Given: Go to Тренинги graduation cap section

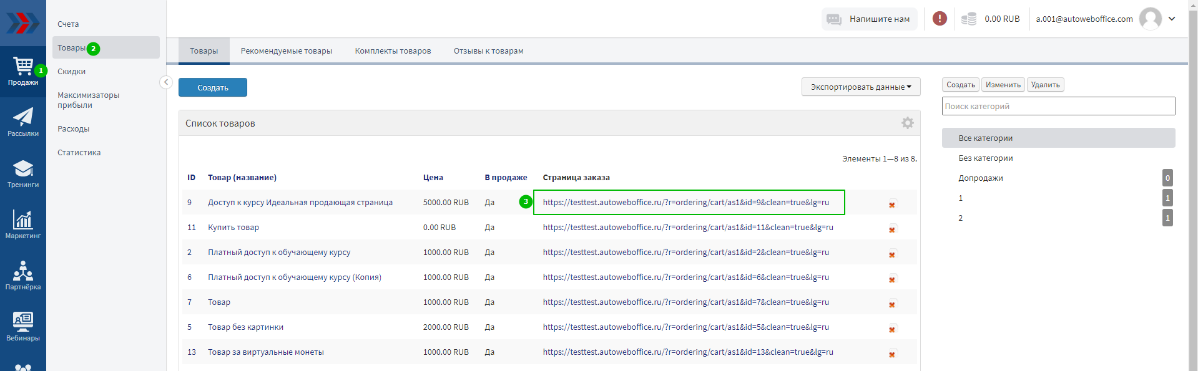Looking at the screenshot, I should (x=23, y=173).
